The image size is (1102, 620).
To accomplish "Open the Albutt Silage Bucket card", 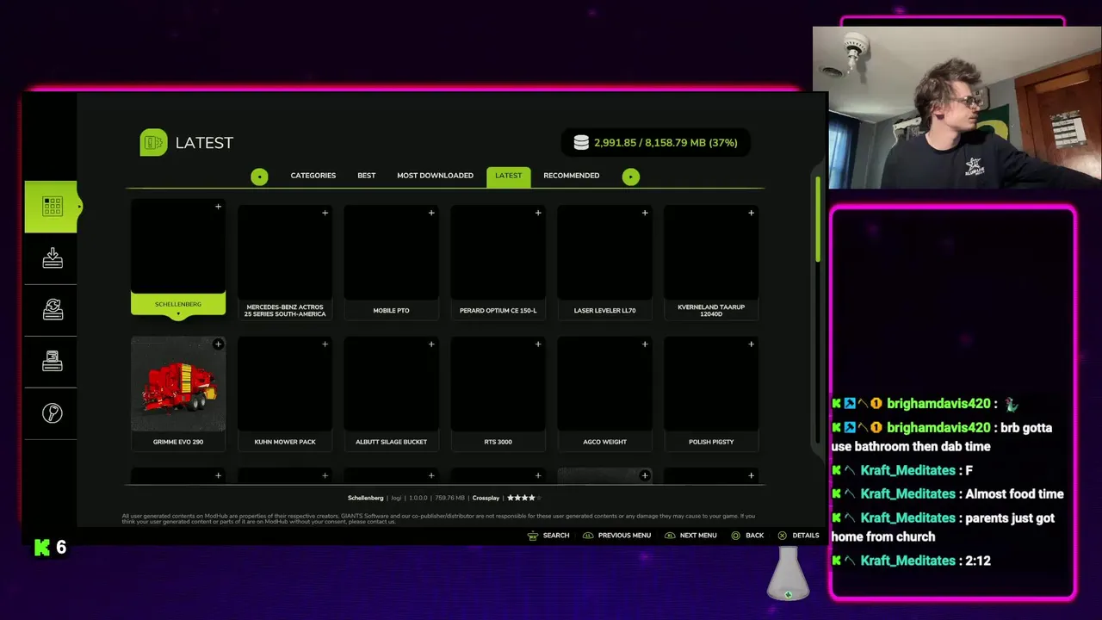I will pos(392,394).
